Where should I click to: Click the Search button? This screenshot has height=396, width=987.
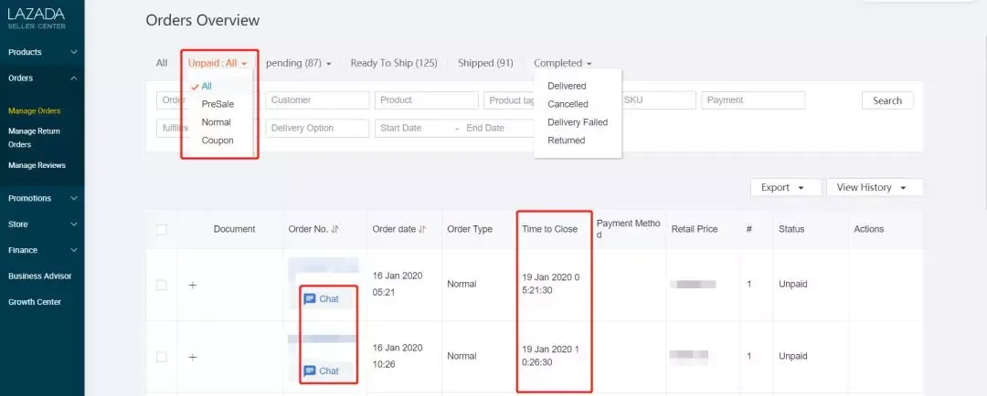pyautogui.click(x=887, y=100)
